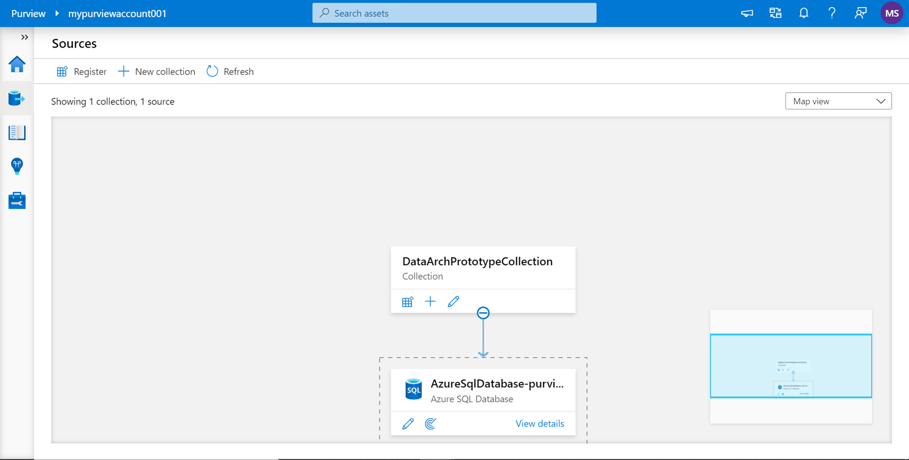Screen dimensions: 909x460
Task: Click the Purview breadcrumb link
Action: (28, 14)
